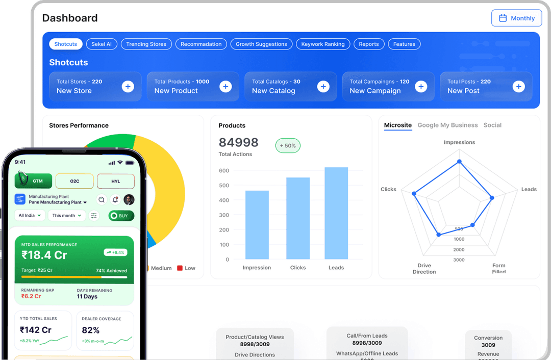Click the Leads bar in Products chart
The height and width of the screenshot is (360, 551).
point(336,213)
